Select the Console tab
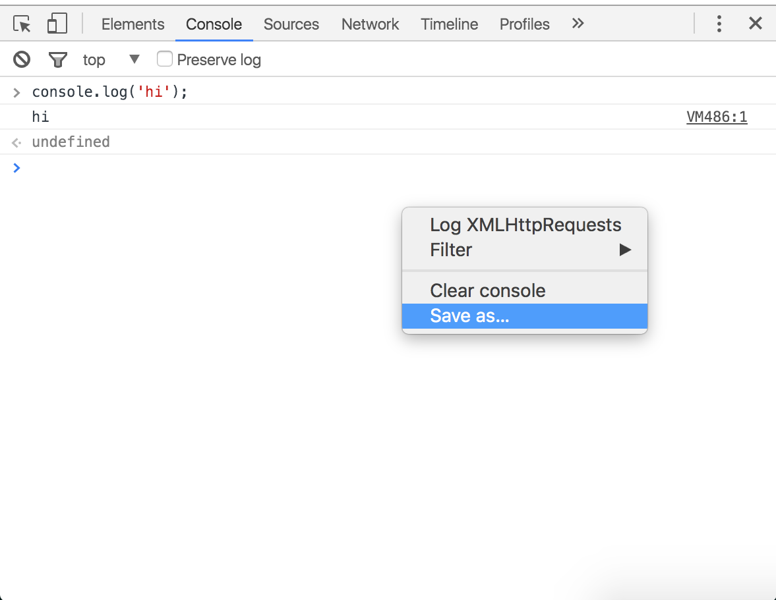 (214, 24)
